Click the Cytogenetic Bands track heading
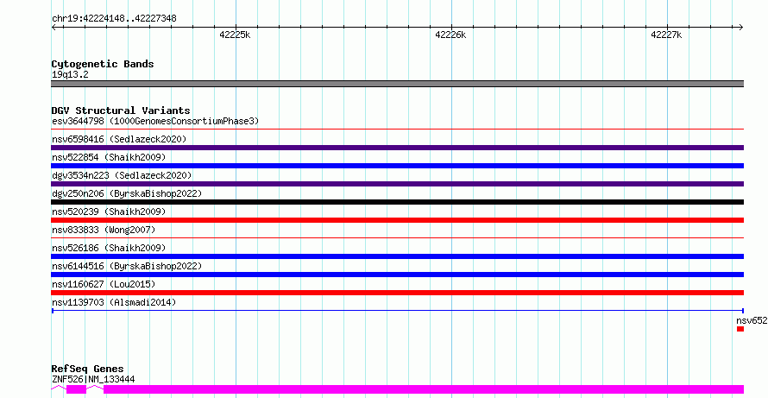This screenshot has width=768, height=398. [103, 64]
